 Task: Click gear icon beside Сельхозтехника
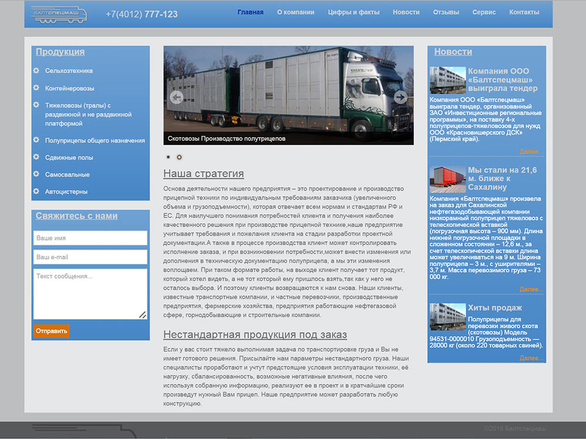(36, 71)
